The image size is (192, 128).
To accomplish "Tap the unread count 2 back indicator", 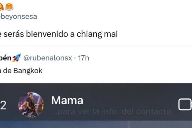I will pyautogui.click(x=3, y=105).
